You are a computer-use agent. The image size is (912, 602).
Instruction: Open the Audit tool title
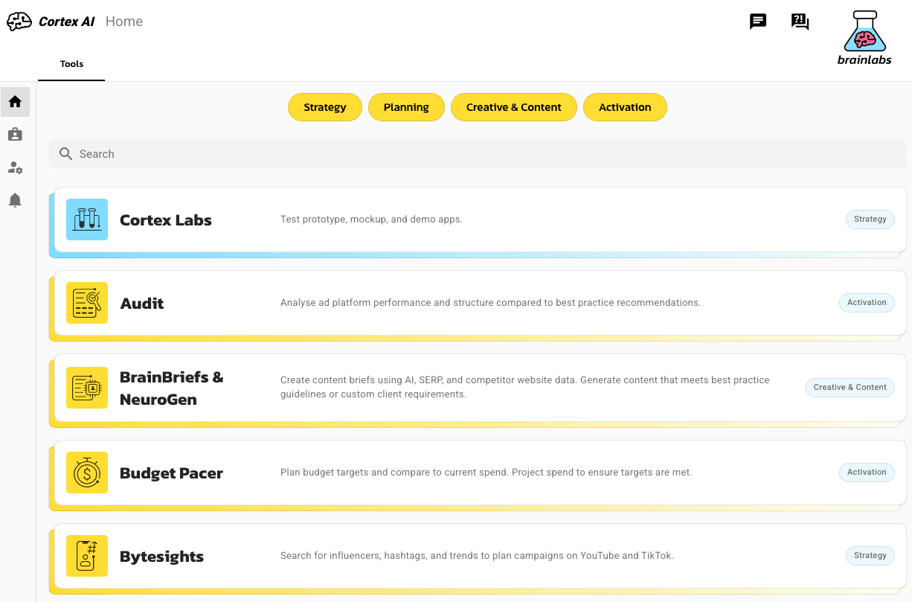(x=142, y=304)
